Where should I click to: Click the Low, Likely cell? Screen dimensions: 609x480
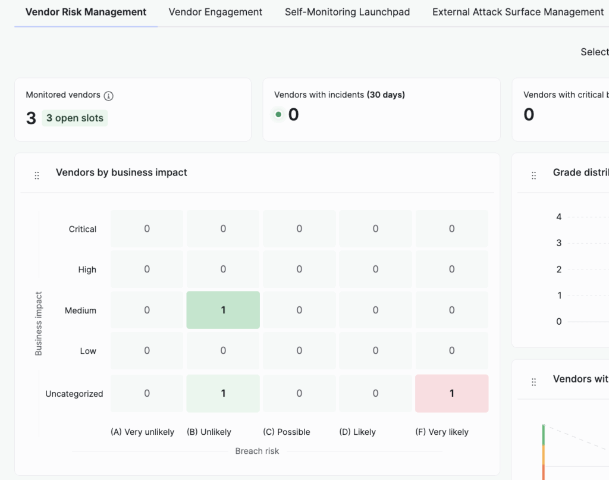point(375,350)
